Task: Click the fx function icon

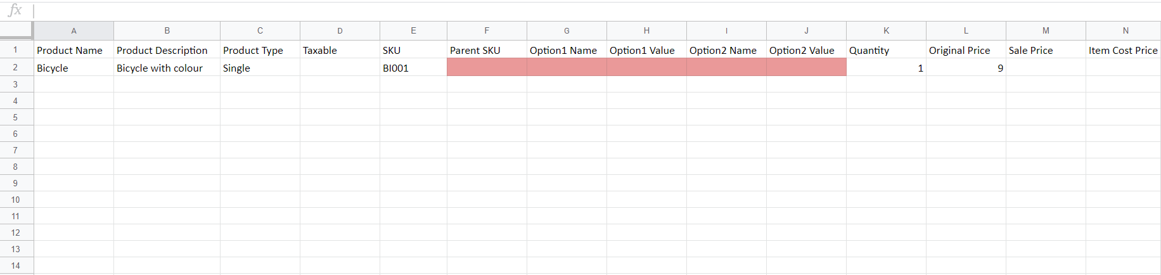Action: tap(15, 10)
